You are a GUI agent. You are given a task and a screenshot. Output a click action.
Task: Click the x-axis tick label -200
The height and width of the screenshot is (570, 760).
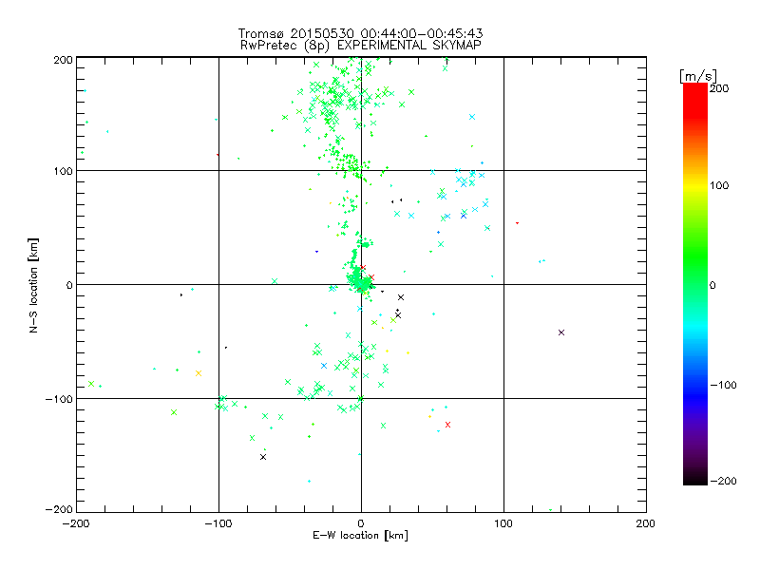(x=77, y=523)
